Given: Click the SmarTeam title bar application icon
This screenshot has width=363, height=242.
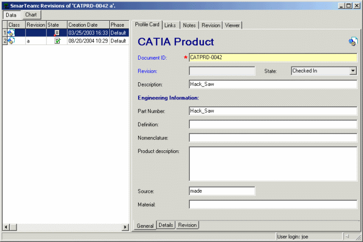Looking at the screenshot, I should (x=5, y=5).
